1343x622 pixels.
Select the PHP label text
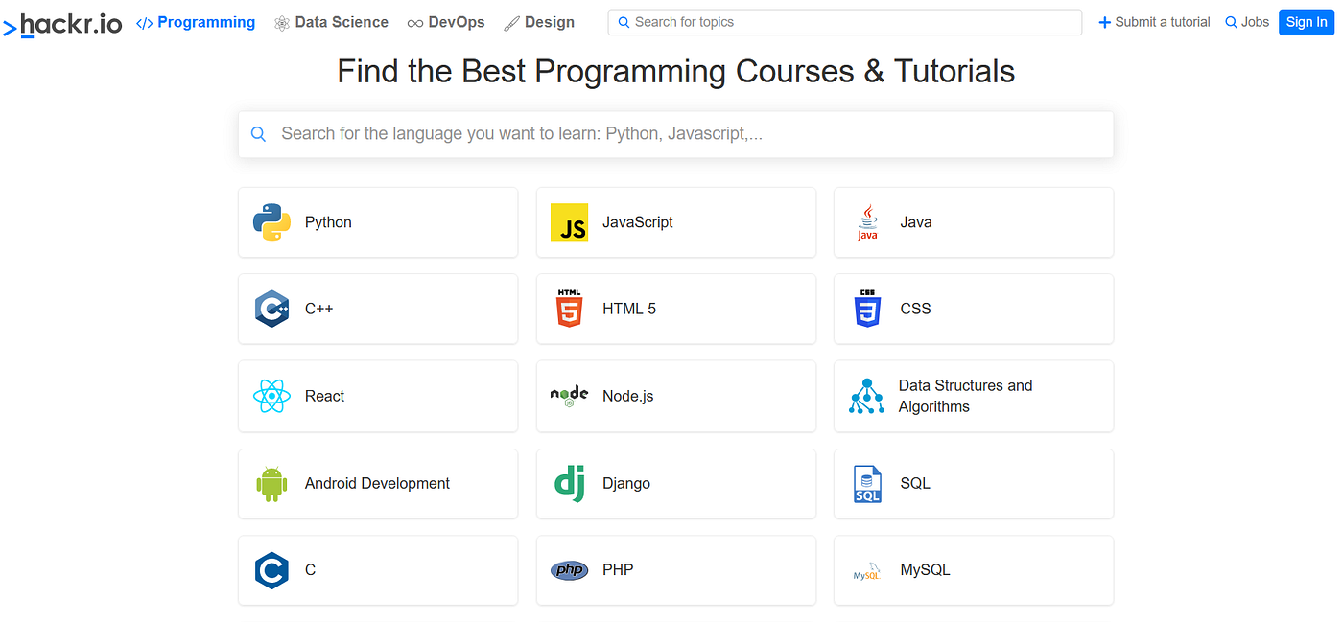point(618,570)
